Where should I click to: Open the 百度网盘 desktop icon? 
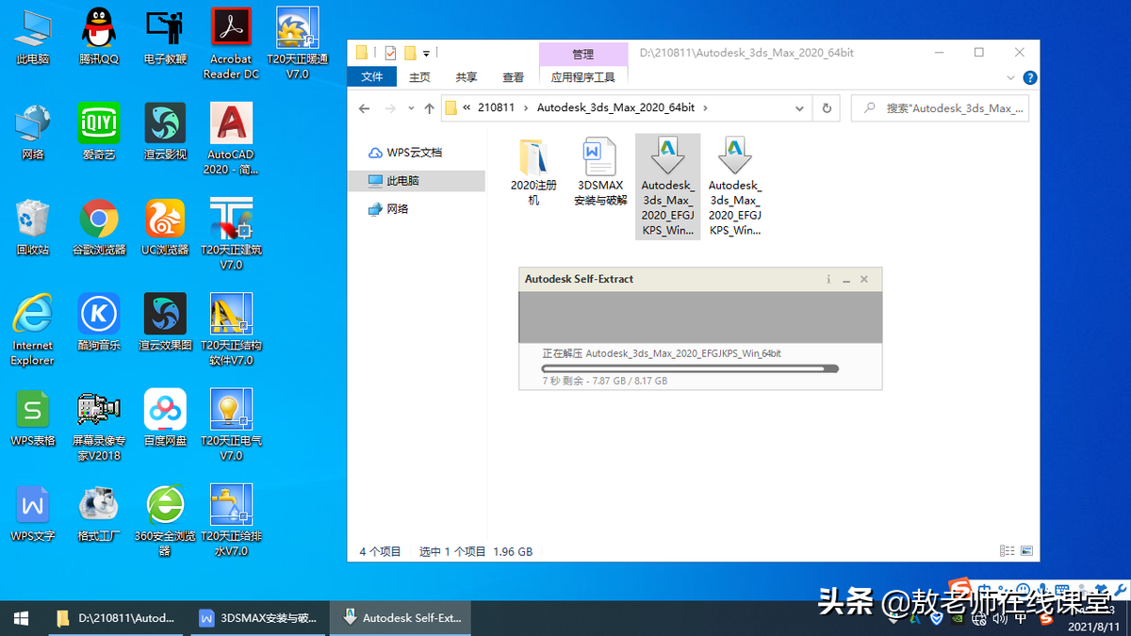[165, 412]
